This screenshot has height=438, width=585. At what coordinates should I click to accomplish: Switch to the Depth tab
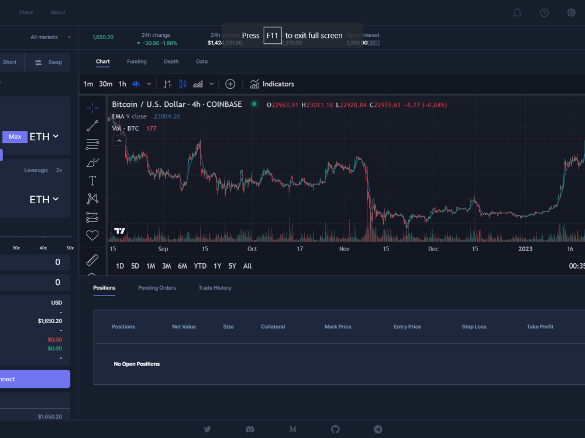[171, 61]
